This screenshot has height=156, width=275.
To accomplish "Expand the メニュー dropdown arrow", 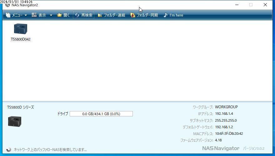I will [26, 15].
